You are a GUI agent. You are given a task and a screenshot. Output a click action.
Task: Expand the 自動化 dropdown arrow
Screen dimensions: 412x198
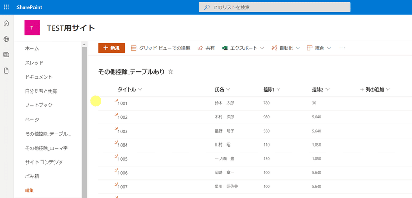(x=298, y=48)
